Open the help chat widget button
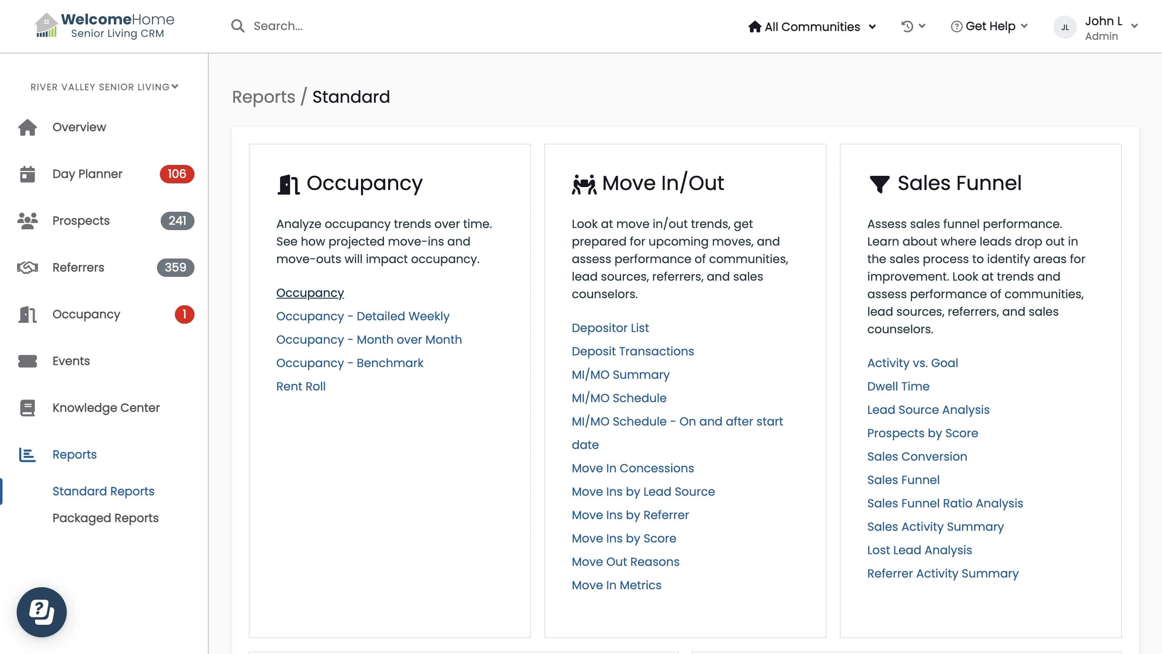This screenshot has height=654, width=1162. click(x=41, y=612)
